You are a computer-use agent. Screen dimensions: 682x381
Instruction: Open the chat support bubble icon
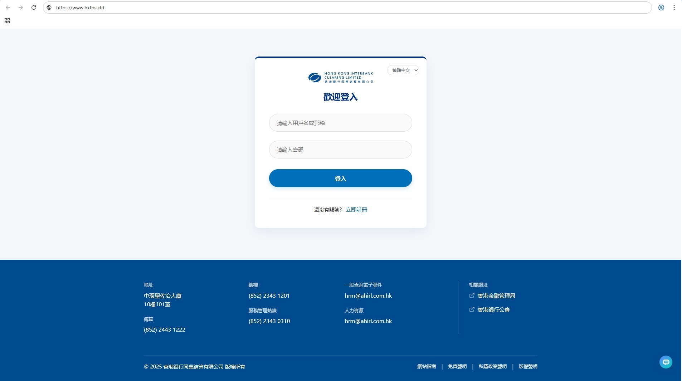(x=666, y=362)
